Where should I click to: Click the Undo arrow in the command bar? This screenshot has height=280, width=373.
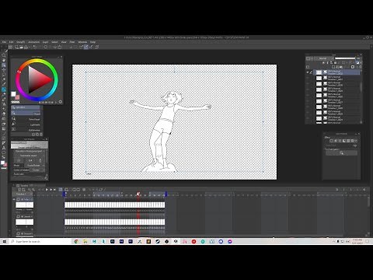(34, 47)
